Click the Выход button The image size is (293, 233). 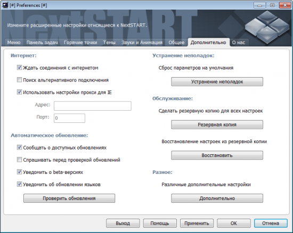(123, 223)
